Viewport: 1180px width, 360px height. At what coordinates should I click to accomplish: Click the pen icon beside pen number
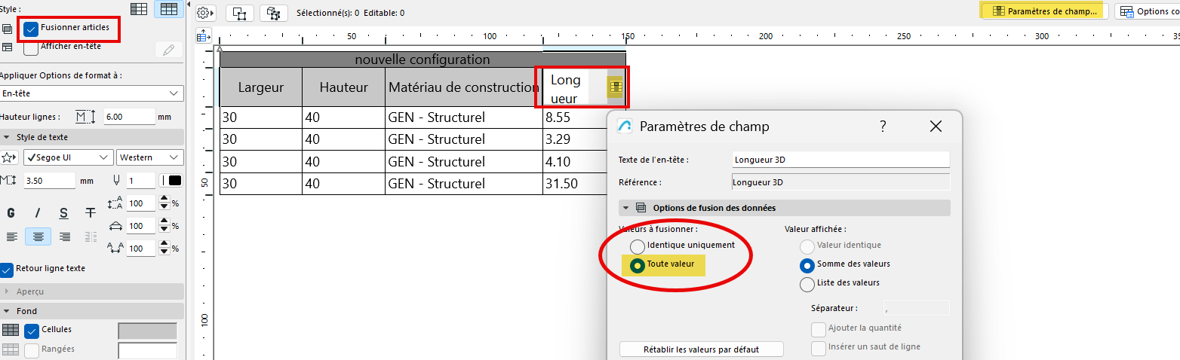click(x=115, y=181)
